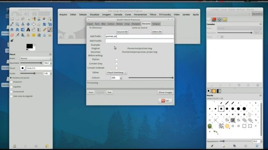Select the Align tool
268x150 pixels.
(33, 24)
